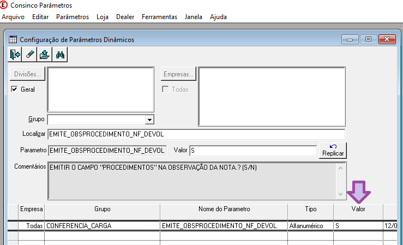The image size is (403, 245).
Task: Click the Divisões list box
Action: coord(101,89)
